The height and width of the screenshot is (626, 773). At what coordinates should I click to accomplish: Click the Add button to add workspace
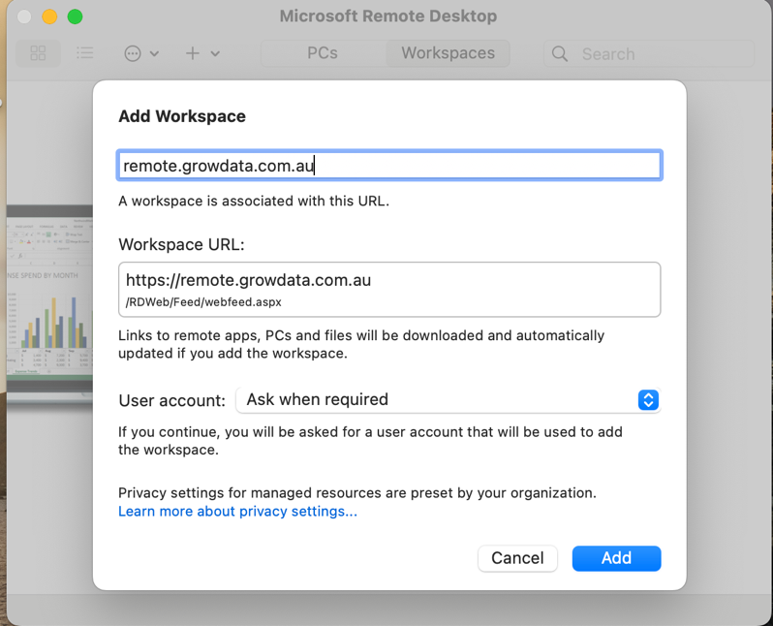616,558
